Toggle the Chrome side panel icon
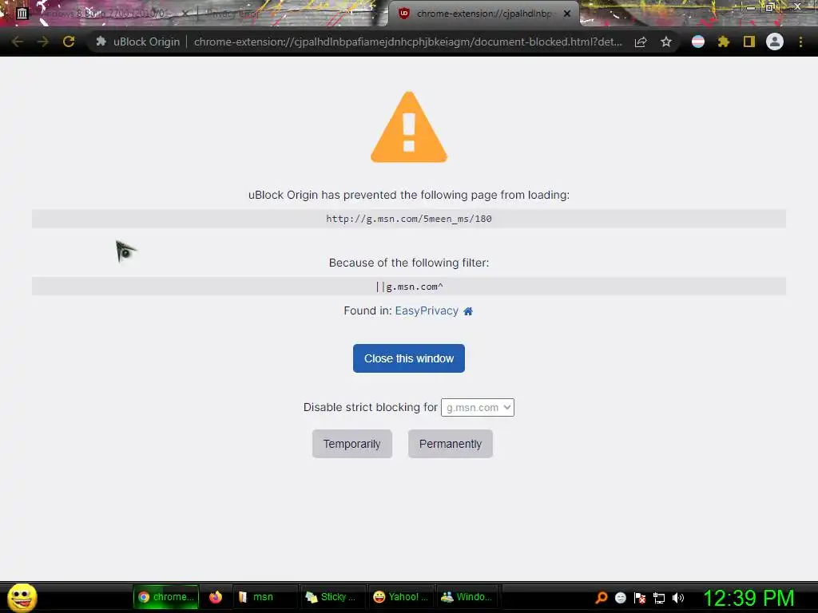 click(749, 42)
